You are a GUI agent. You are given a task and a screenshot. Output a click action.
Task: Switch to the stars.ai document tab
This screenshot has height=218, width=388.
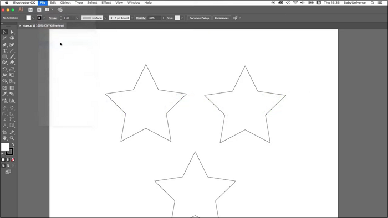[43, 25]
